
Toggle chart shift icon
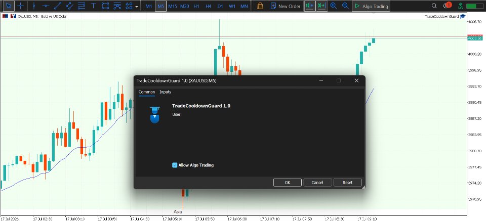pos(309,6)
